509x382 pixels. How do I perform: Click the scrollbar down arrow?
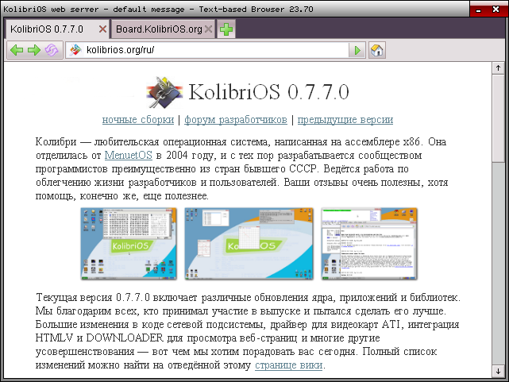pyautogui.click(x=498, y=372)
